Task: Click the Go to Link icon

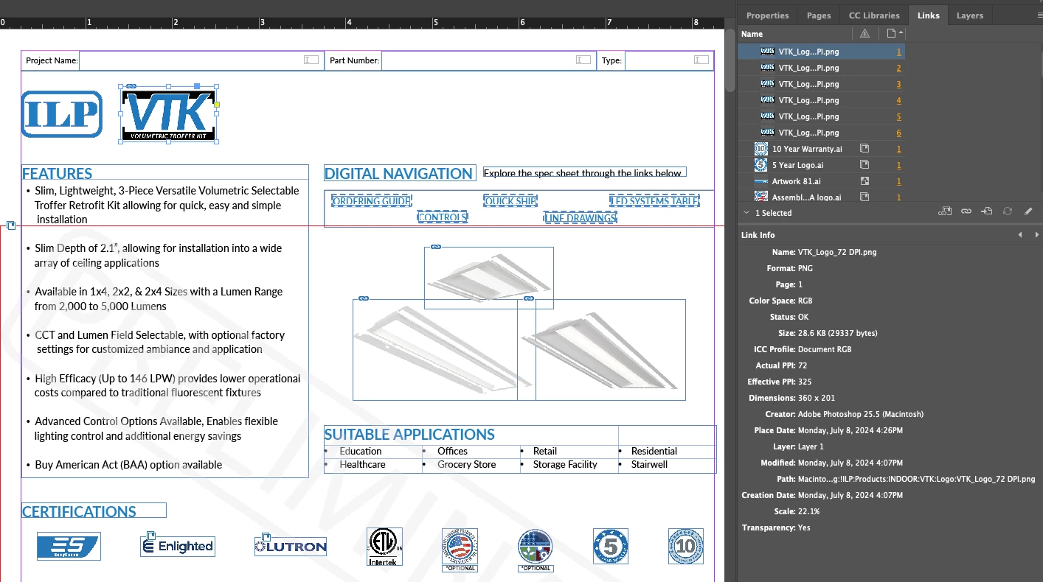Action: (987, 212)
